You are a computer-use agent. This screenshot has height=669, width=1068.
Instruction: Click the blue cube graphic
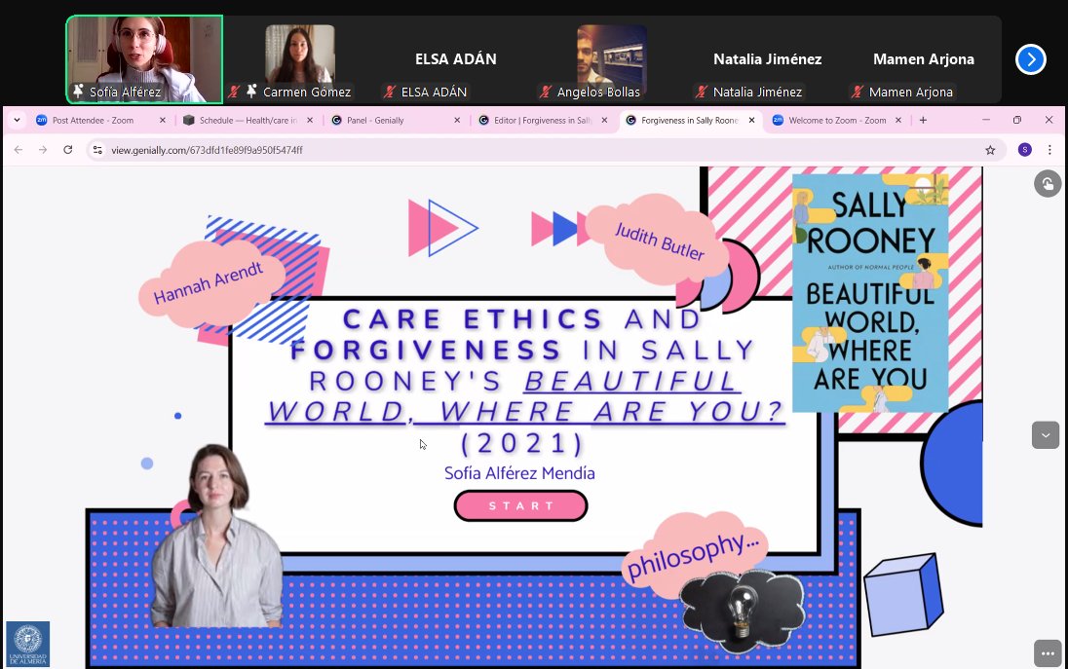click(904, 594)
